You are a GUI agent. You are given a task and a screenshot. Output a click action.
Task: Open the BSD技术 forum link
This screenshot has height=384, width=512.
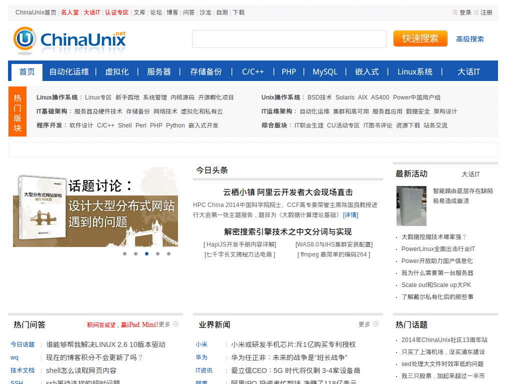point(319,97)
